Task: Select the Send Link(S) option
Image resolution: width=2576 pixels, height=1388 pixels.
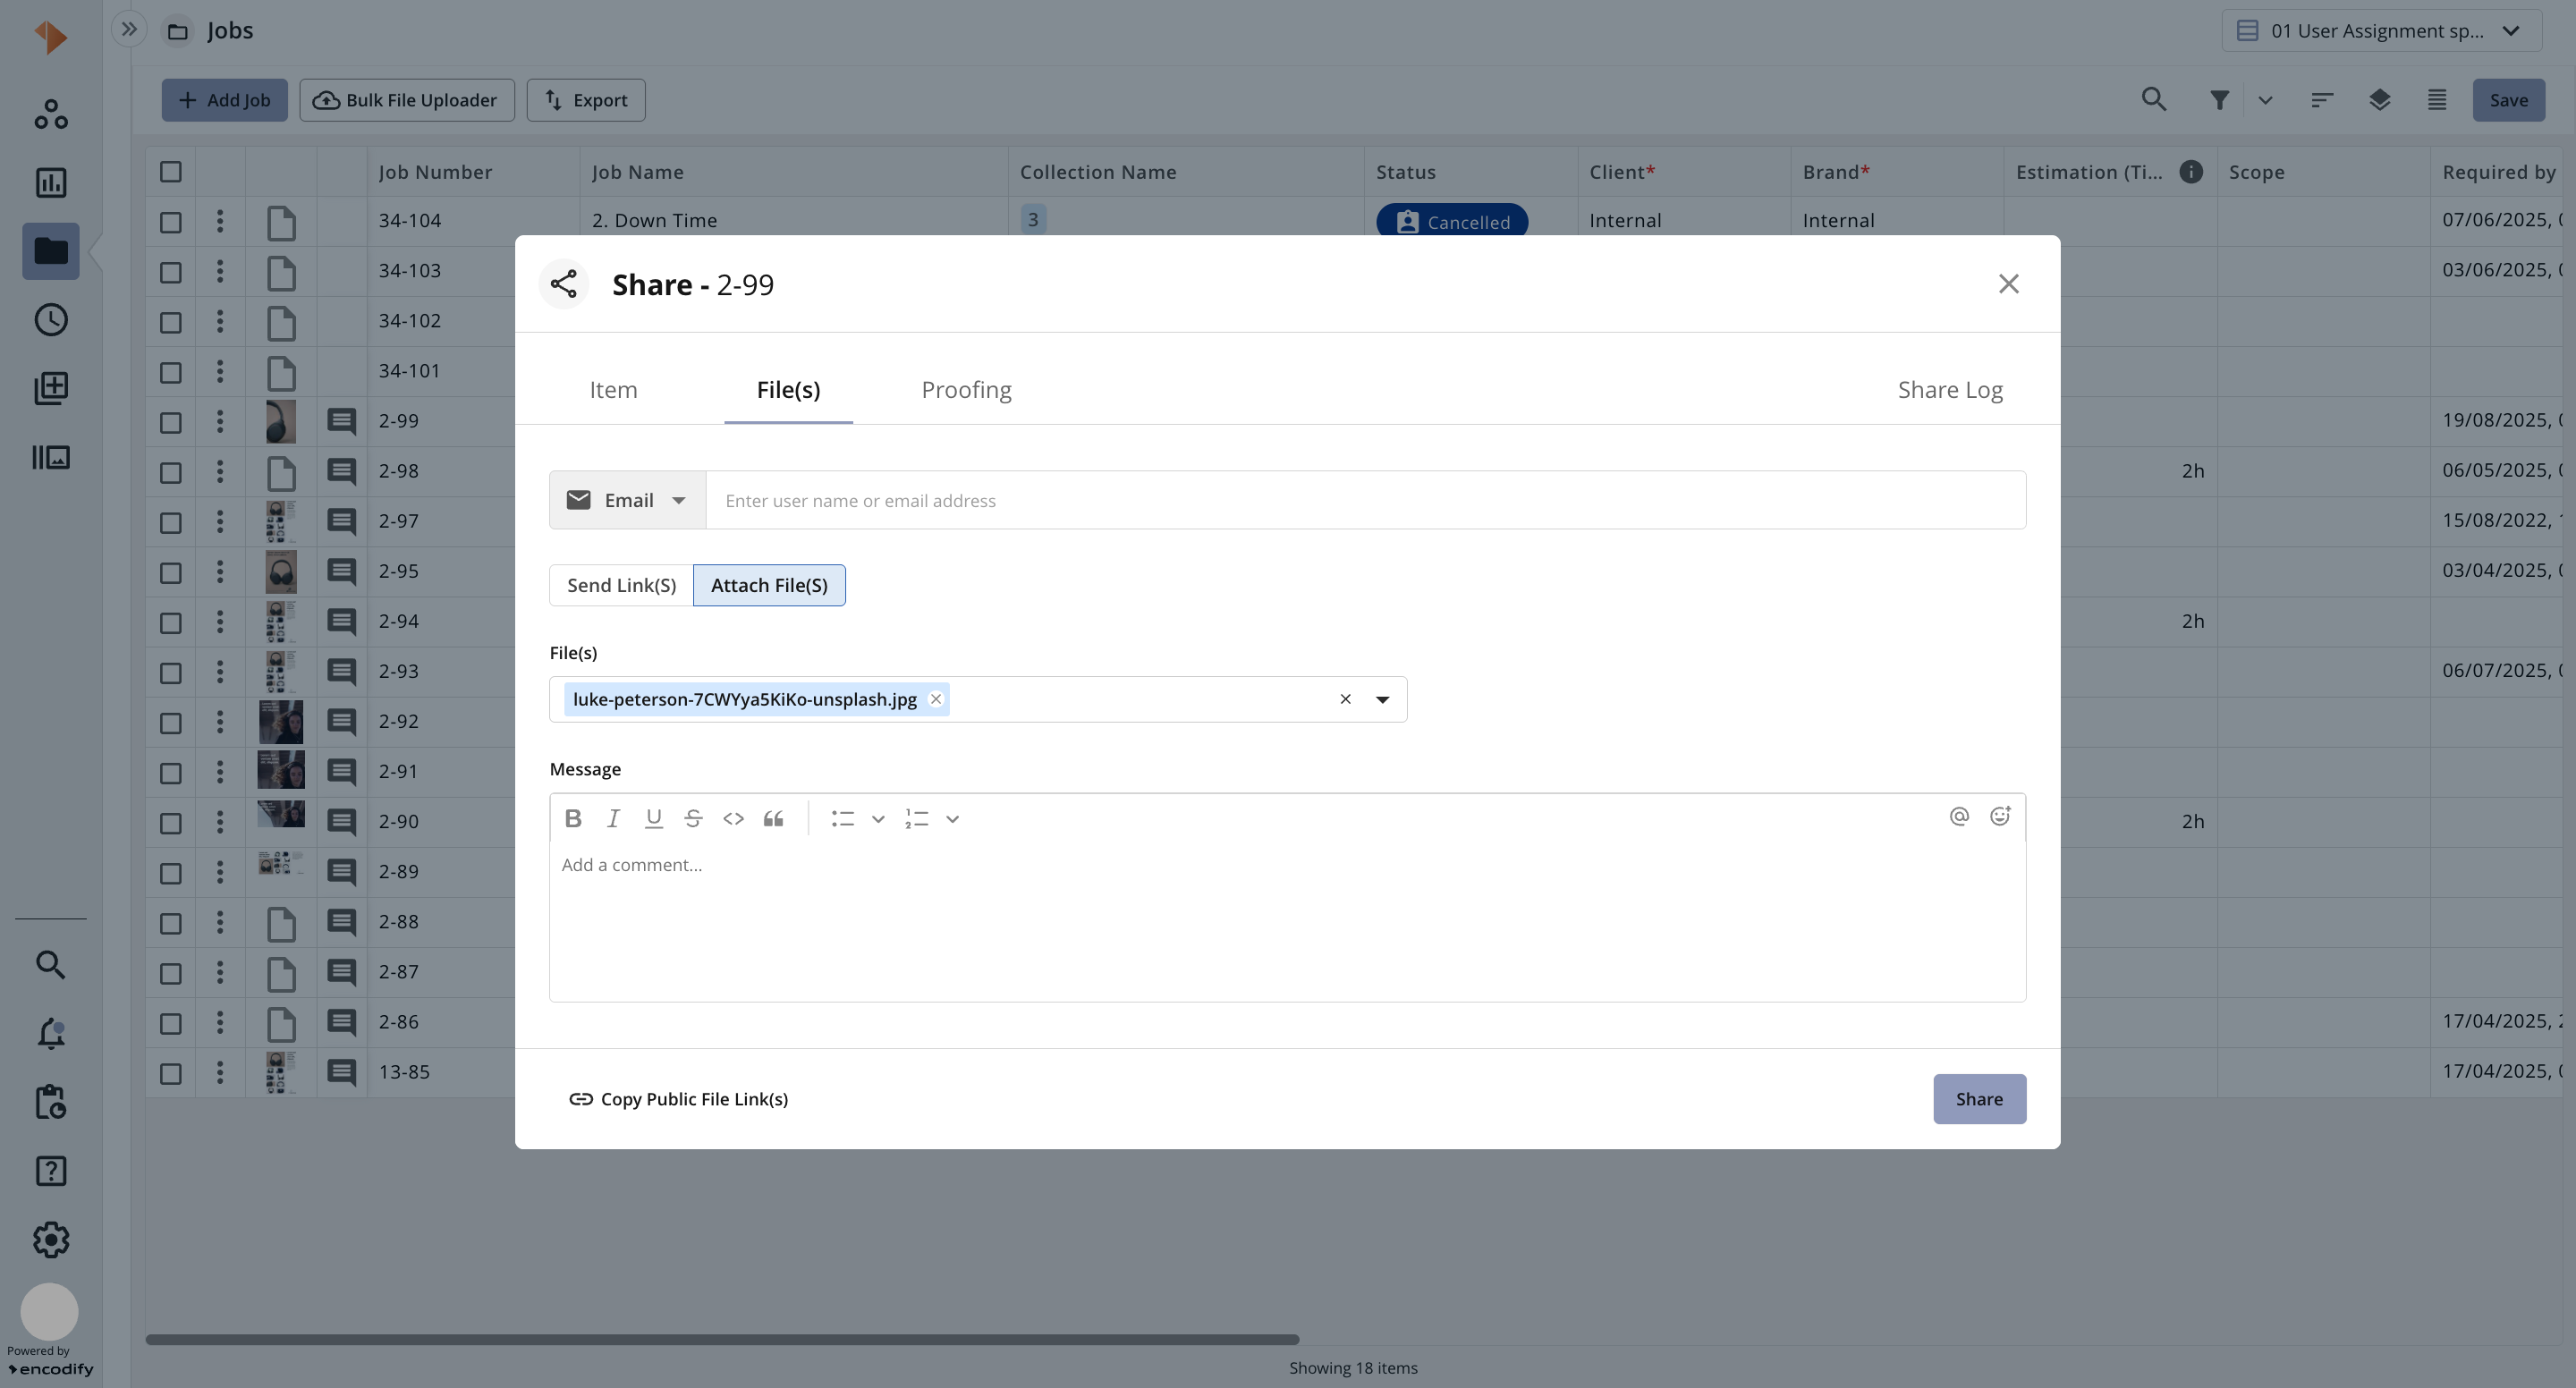Action: coord(621,585)
